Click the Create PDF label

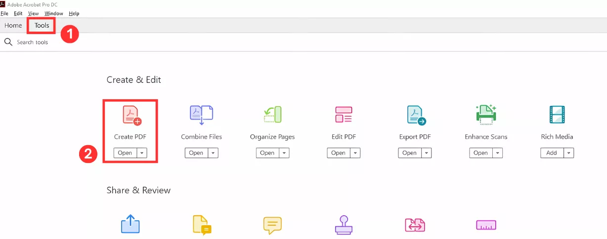(130, 137)
